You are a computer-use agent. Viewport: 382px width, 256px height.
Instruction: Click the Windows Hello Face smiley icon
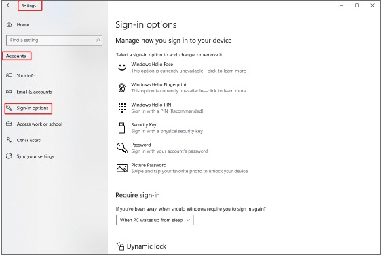click(122, 67)
